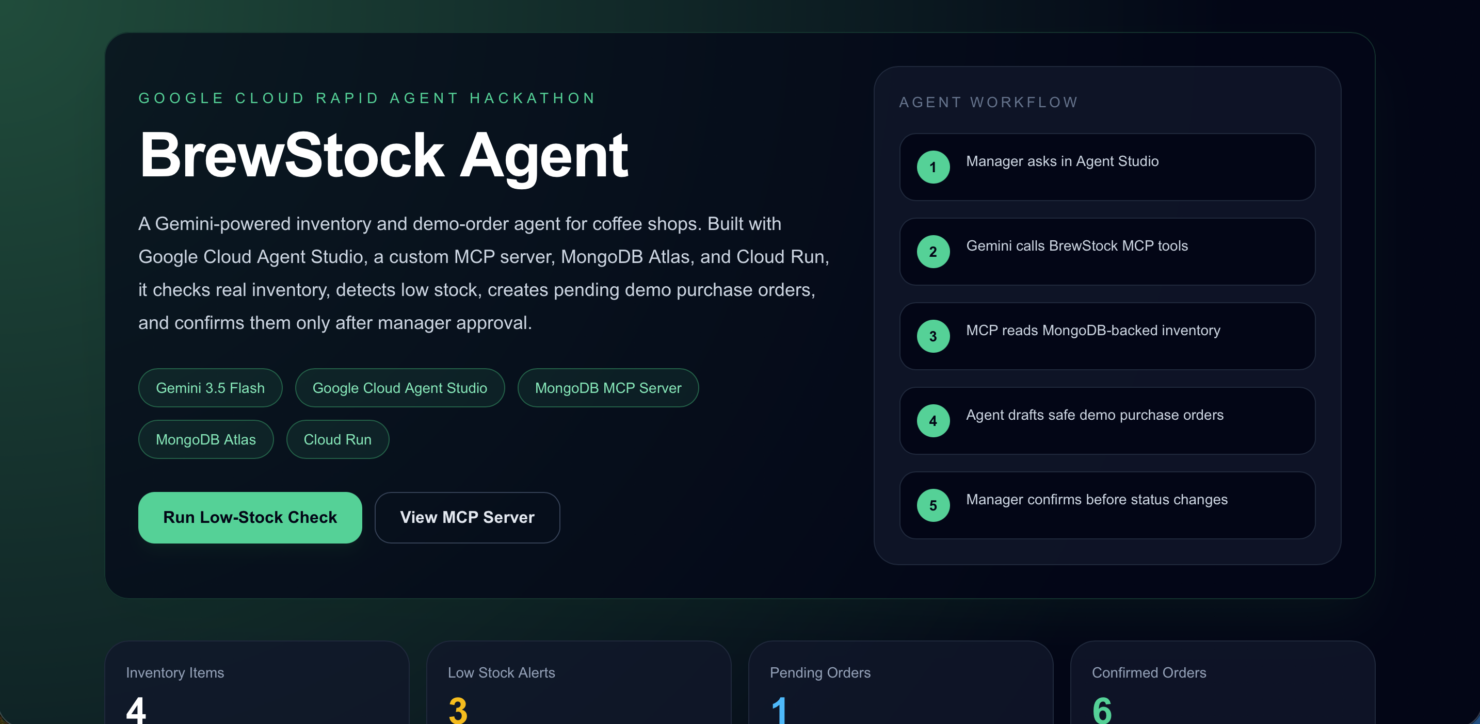Open the Inventory Items stat card label
The image size is (1480, 724).
[175, 672]
